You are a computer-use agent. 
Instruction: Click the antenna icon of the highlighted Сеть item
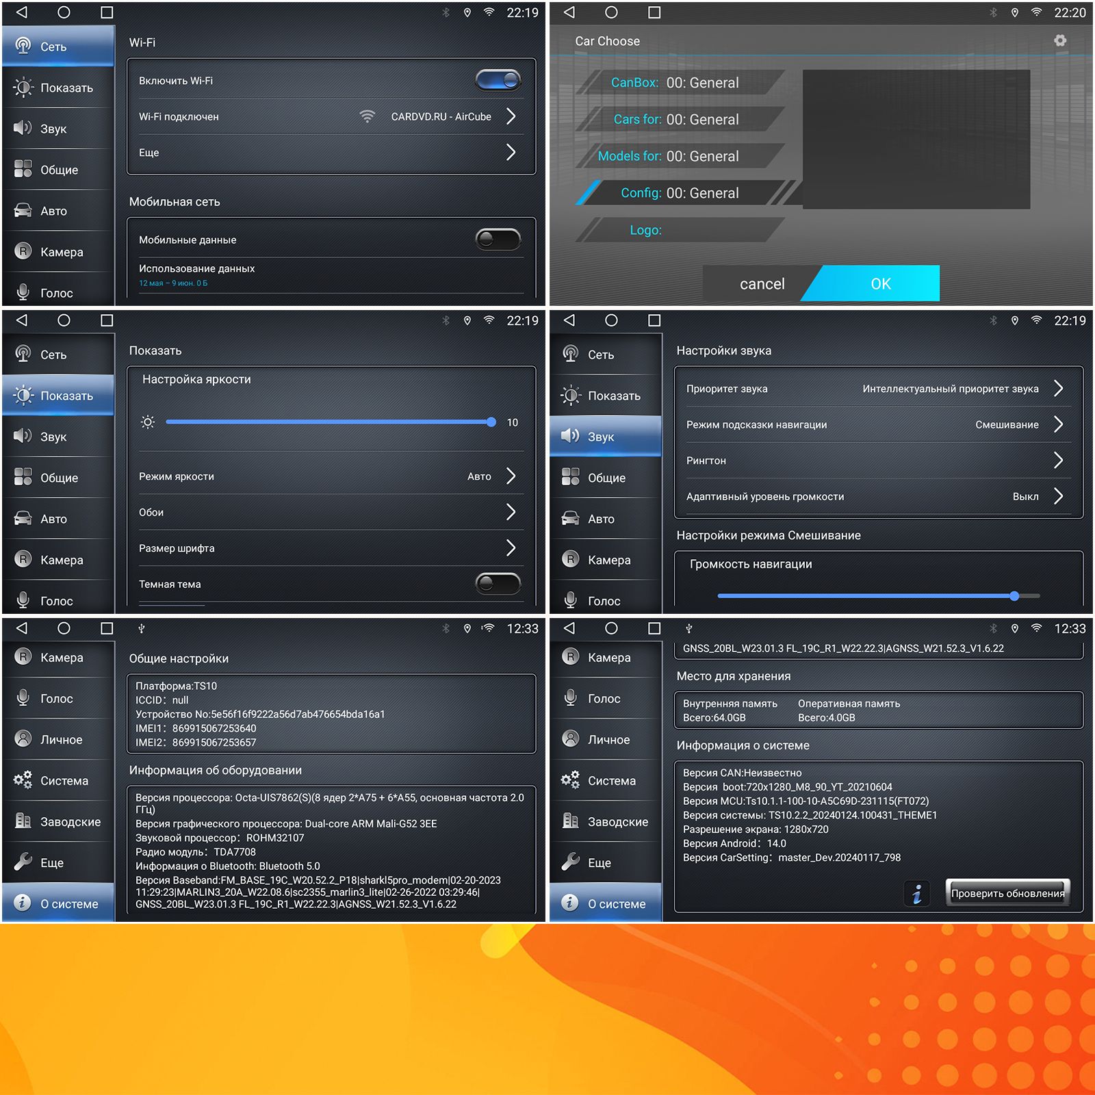[23, 47]
